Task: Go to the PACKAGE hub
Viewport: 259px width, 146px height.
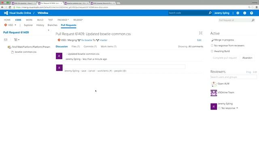Action: point(63,20)
